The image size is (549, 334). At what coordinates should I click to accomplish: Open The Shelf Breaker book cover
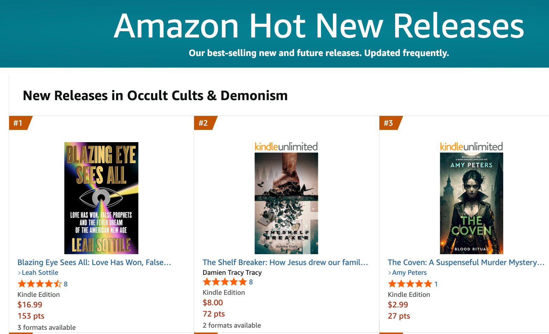coord(286,203)
